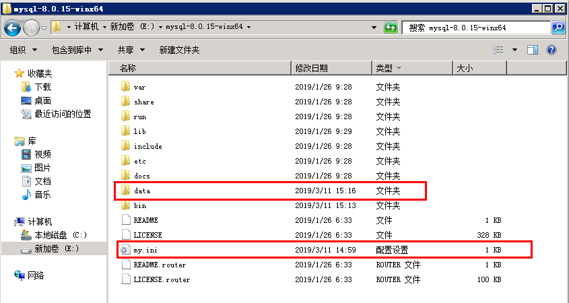
Task: Click the 328 KB size of LICENSE
Action: point(489,235)
